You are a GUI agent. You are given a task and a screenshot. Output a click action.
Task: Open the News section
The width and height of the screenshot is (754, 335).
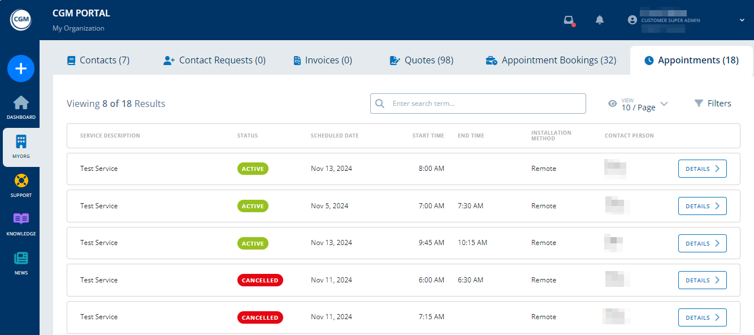(21, 262)
